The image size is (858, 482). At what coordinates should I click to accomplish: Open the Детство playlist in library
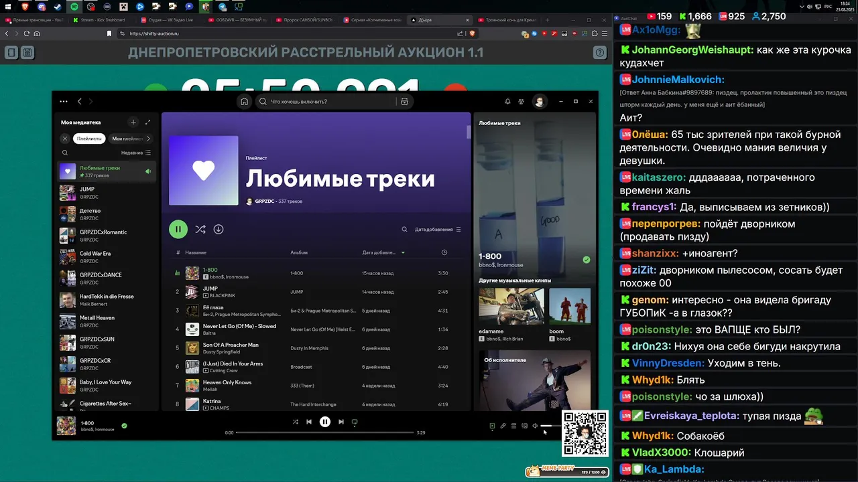107,214
